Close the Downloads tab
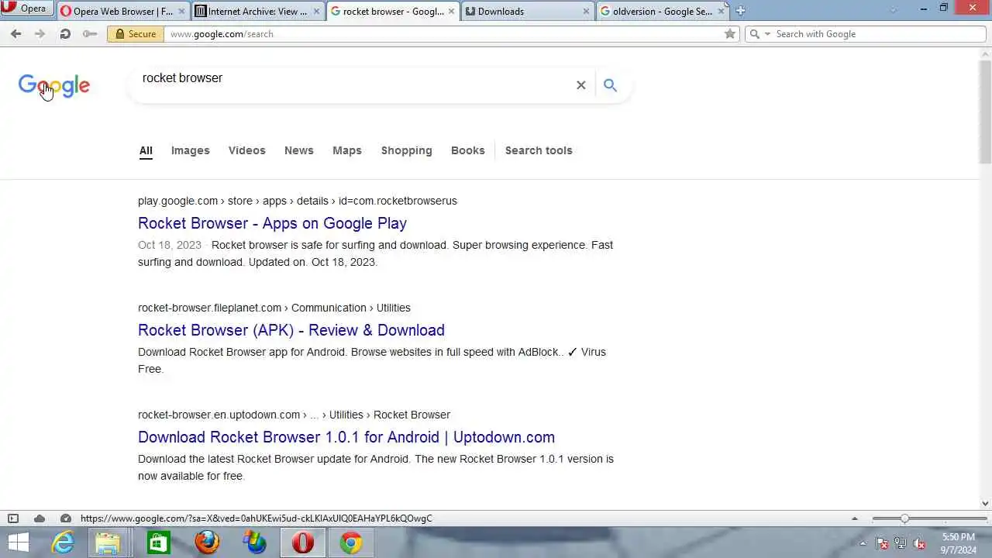The height and width of the screenshot is (558, 992). pos(587,12)
